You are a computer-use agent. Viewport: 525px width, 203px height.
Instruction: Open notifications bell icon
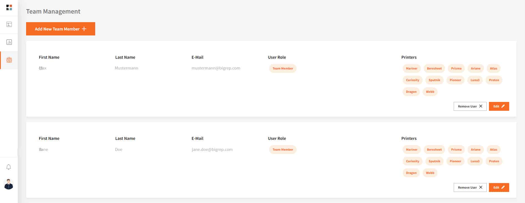pos(9,167)
